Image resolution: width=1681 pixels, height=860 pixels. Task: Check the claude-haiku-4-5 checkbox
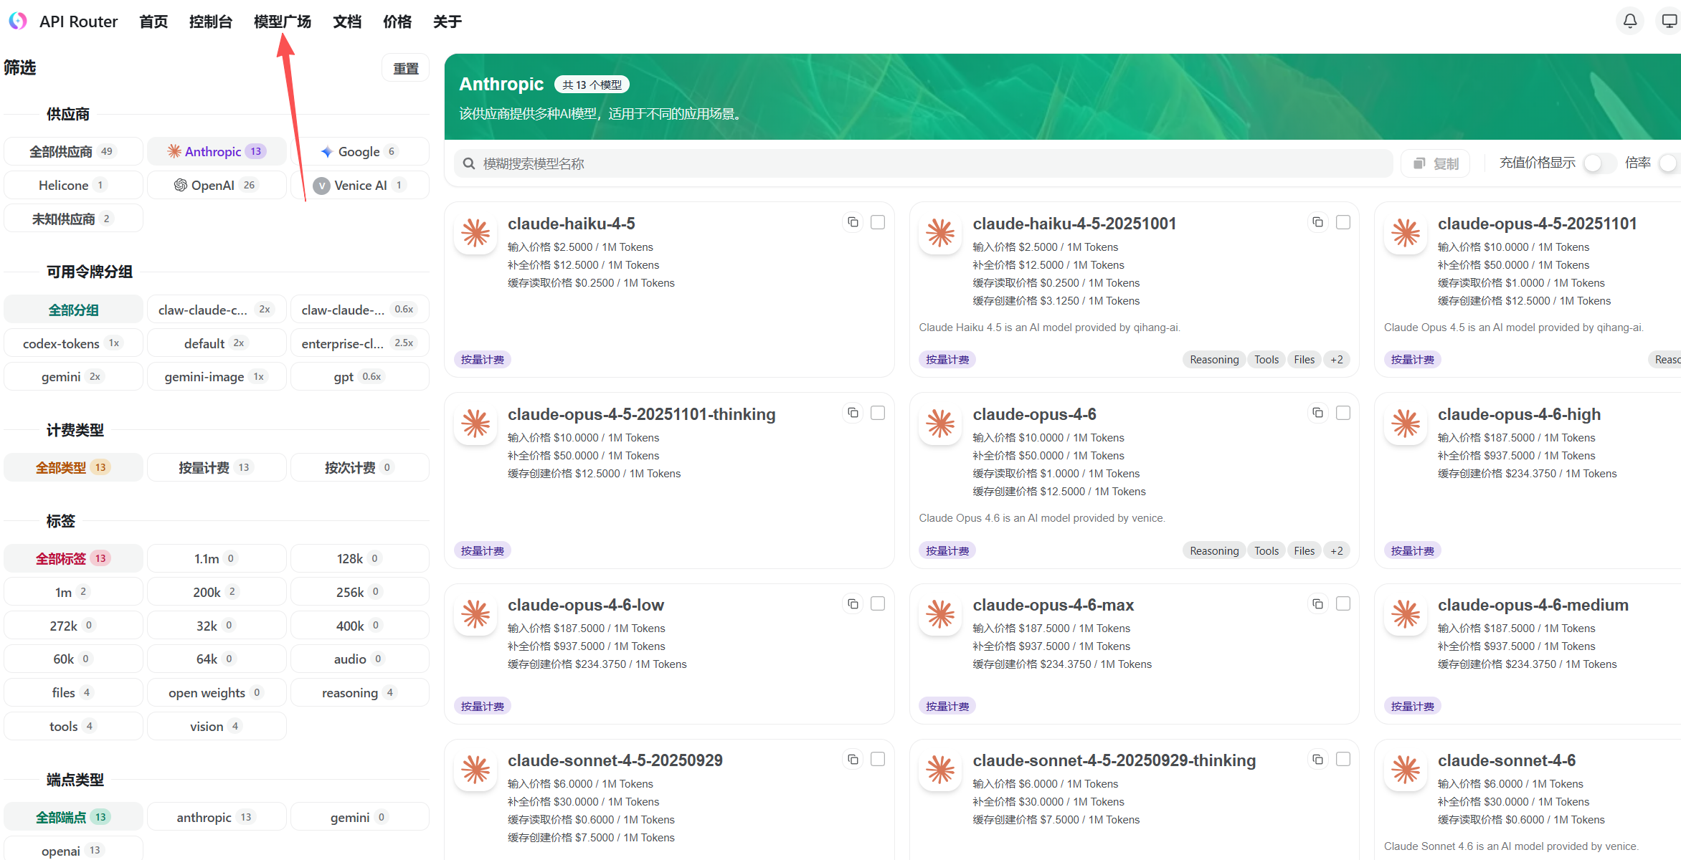pyautogui.click(x=878, y=222)
